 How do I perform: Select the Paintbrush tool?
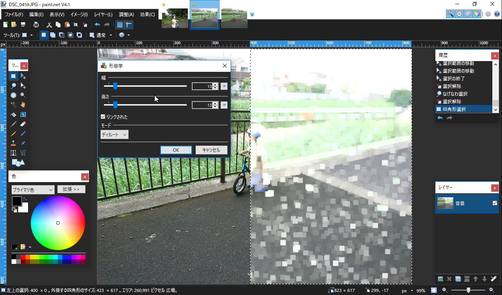pos(13,124)
